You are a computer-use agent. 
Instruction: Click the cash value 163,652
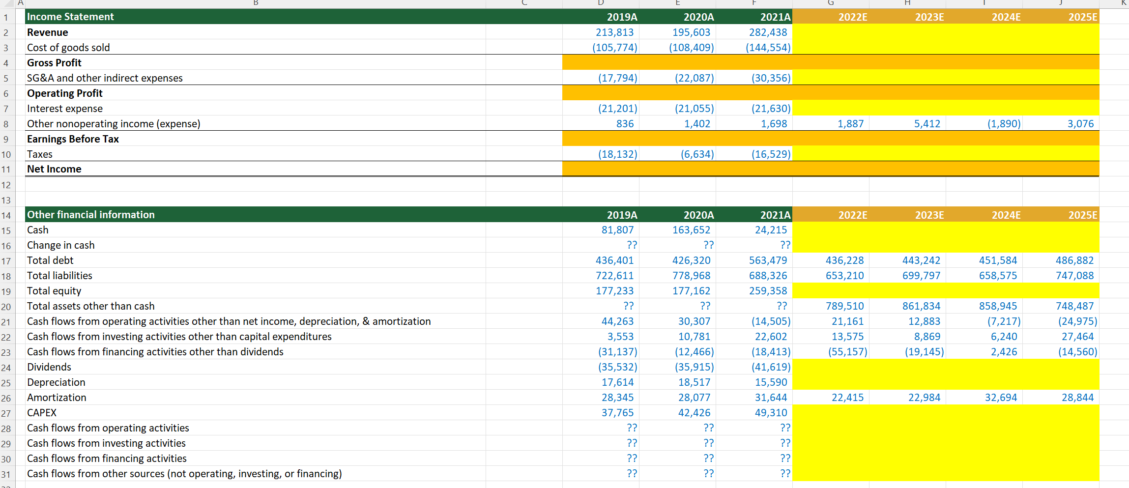691,230
